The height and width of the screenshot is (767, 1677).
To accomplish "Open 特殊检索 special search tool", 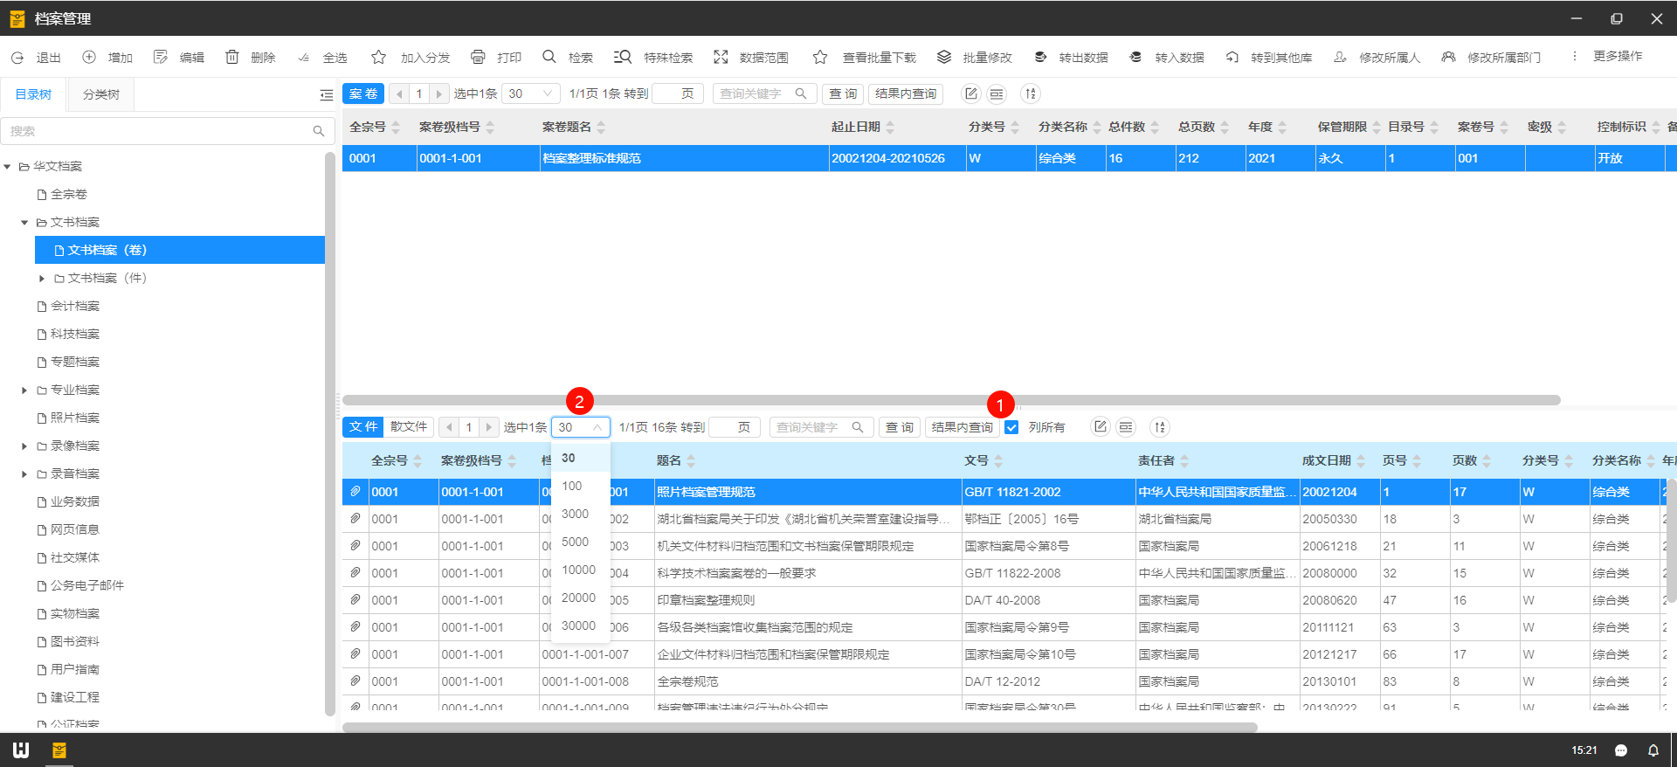I will pos(623,57).
